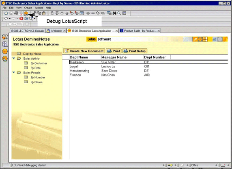Click the magnifier Search toolbar icon

point(119,13)
